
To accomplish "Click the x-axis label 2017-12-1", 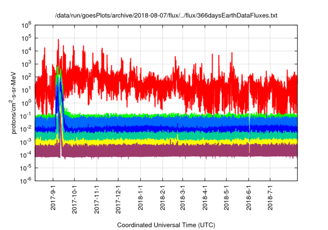I will click(118, 199).
